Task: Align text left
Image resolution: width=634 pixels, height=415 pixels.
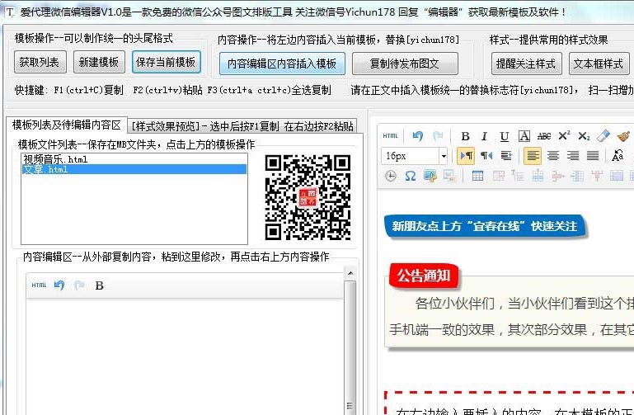Action: 533,156
